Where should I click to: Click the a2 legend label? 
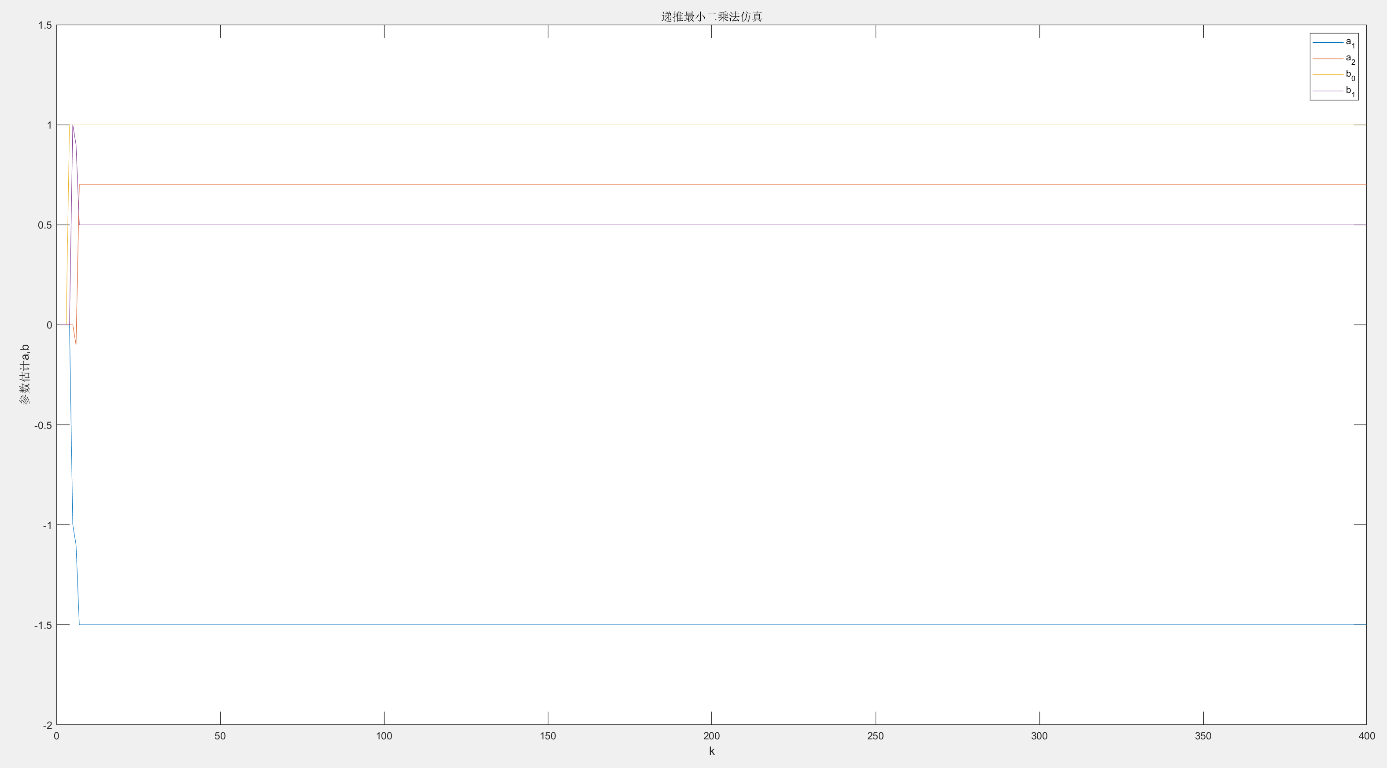1350,59
